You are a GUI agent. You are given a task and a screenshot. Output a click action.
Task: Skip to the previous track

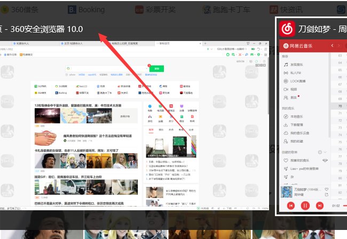290,205
